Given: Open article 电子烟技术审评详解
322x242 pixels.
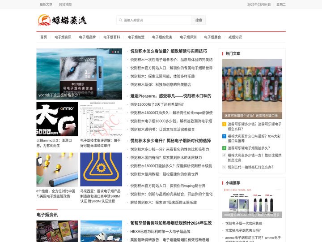Looking at the screenshot, I should pos(101,143).
